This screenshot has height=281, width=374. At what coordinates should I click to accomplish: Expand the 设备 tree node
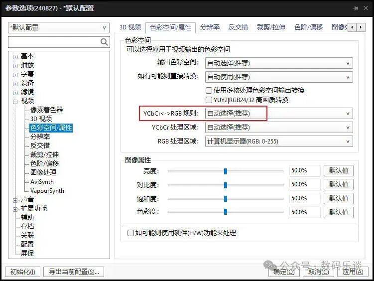point(15,84)
